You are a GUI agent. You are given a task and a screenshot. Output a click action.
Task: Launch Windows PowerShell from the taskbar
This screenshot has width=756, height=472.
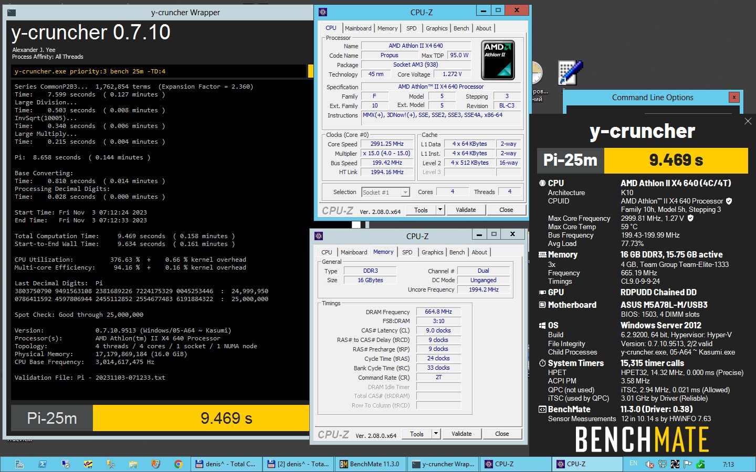(43, 464)
